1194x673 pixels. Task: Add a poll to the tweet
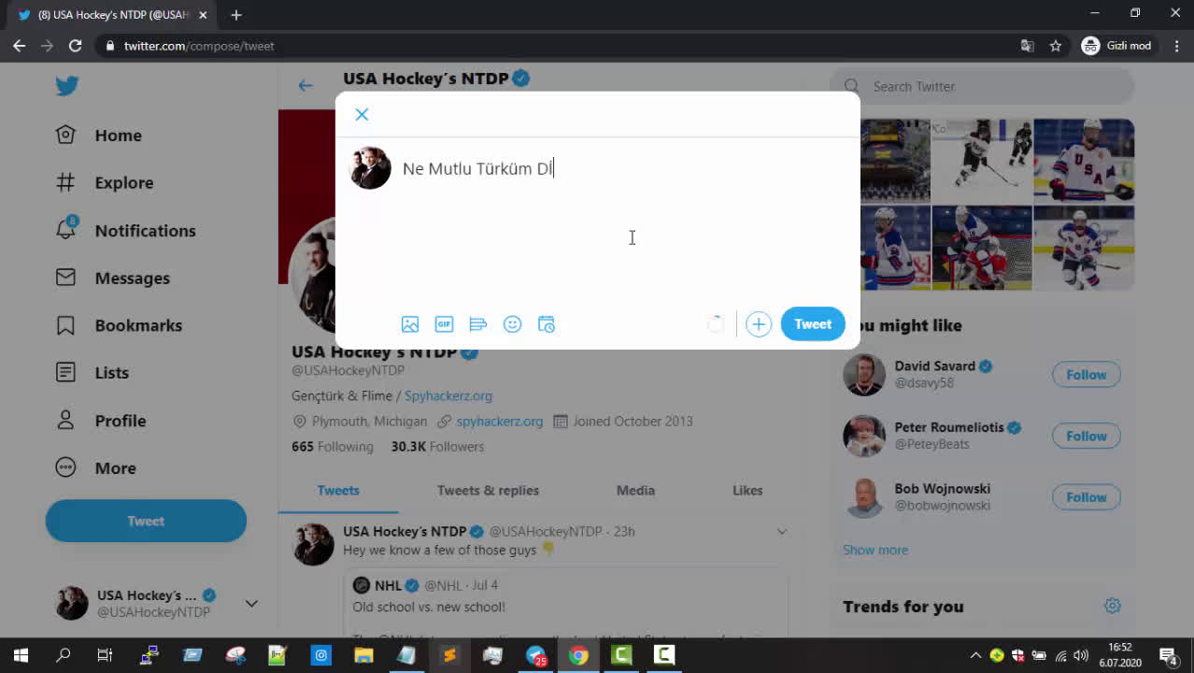click(x=478, y=323)
